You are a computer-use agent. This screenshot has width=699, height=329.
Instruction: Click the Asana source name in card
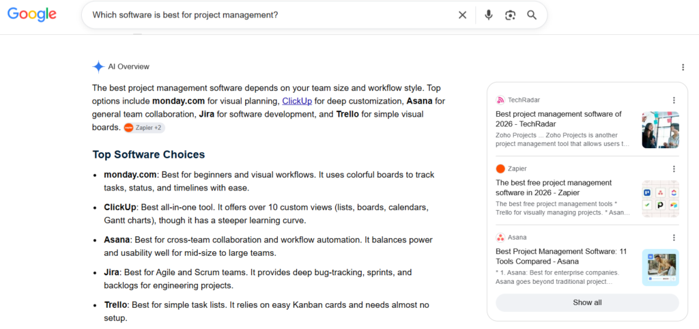pyautogui.click(x=517, y=237)
